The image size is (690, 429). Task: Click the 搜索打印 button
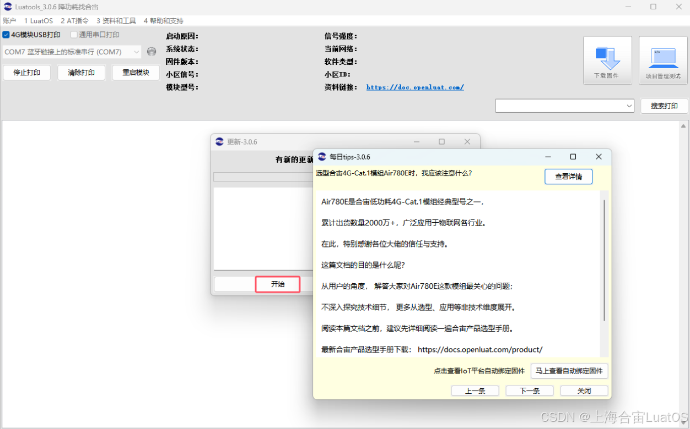coord(664,106)
